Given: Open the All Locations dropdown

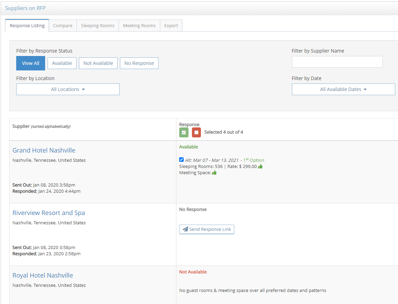Looking at the screenshot, I should [68, 89].
